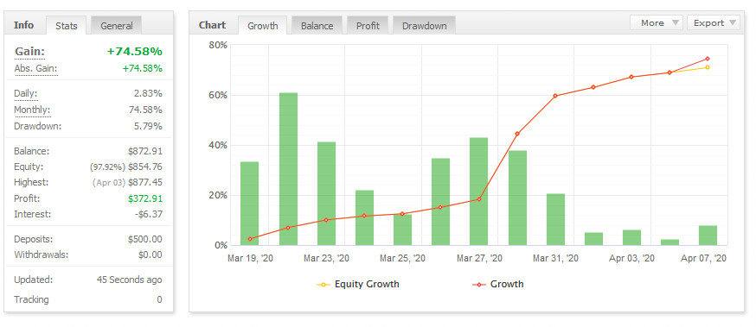Image resolution: width=756 pixels, height=327 pixels.
Task: Click the tallest green bar above 60%
Action: click(x=288, y=169)
